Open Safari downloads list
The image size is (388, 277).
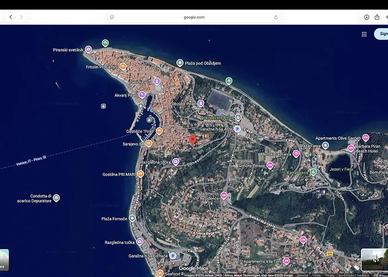tap(366, 17)
